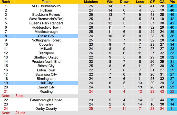Sort by the Matches column header
Viewport: 177px width, 115px height.
point(91,2)
